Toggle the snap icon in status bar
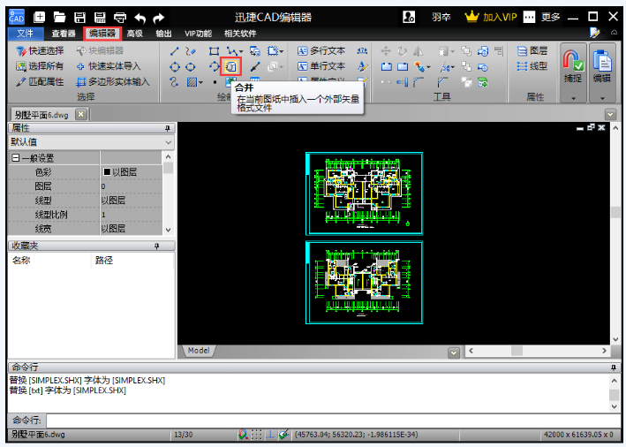 coord(242,435)
